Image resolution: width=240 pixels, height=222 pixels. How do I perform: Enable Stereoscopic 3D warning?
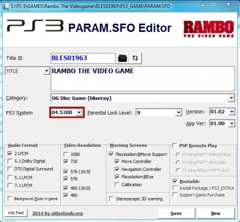point(111,199)
